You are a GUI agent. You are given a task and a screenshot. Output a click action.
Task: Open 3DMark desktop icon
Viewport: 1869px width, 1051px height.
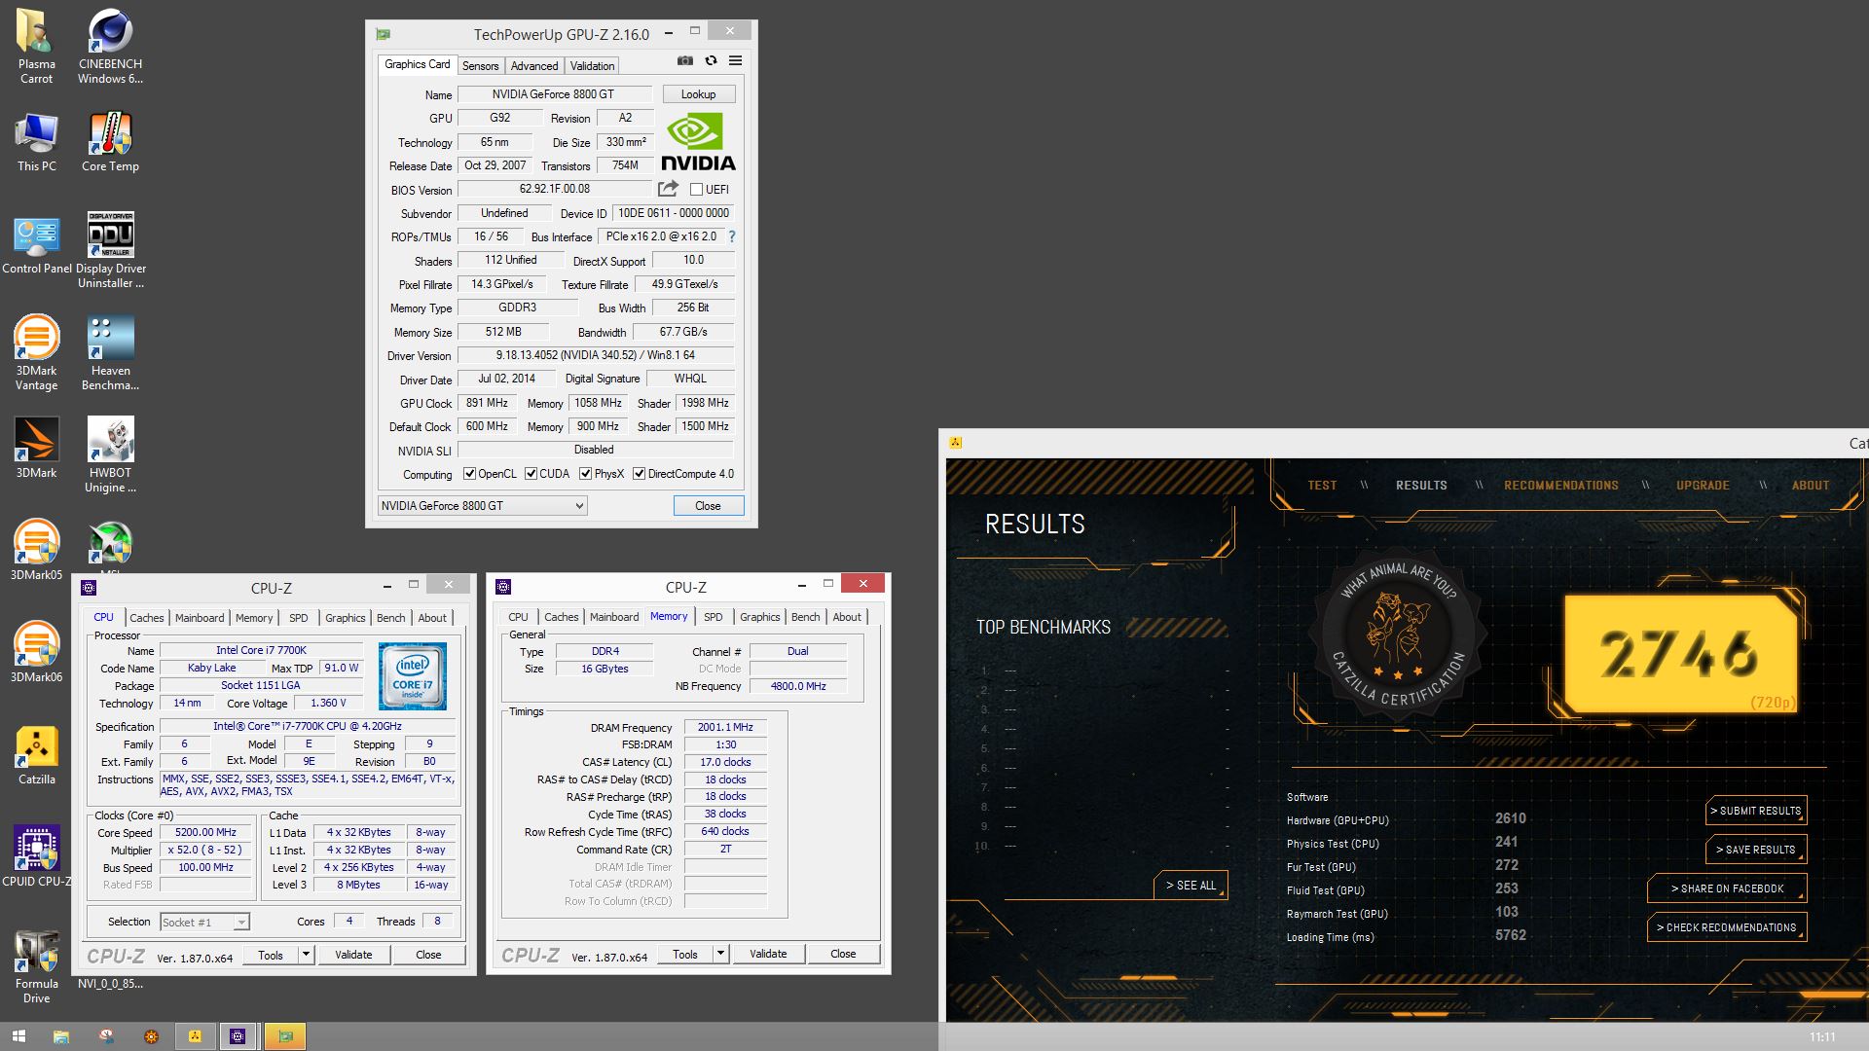coord(36,448)
